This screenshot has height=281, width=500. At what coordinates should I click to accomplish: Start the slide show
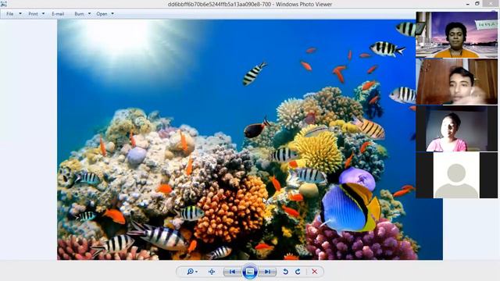point(250,272)
